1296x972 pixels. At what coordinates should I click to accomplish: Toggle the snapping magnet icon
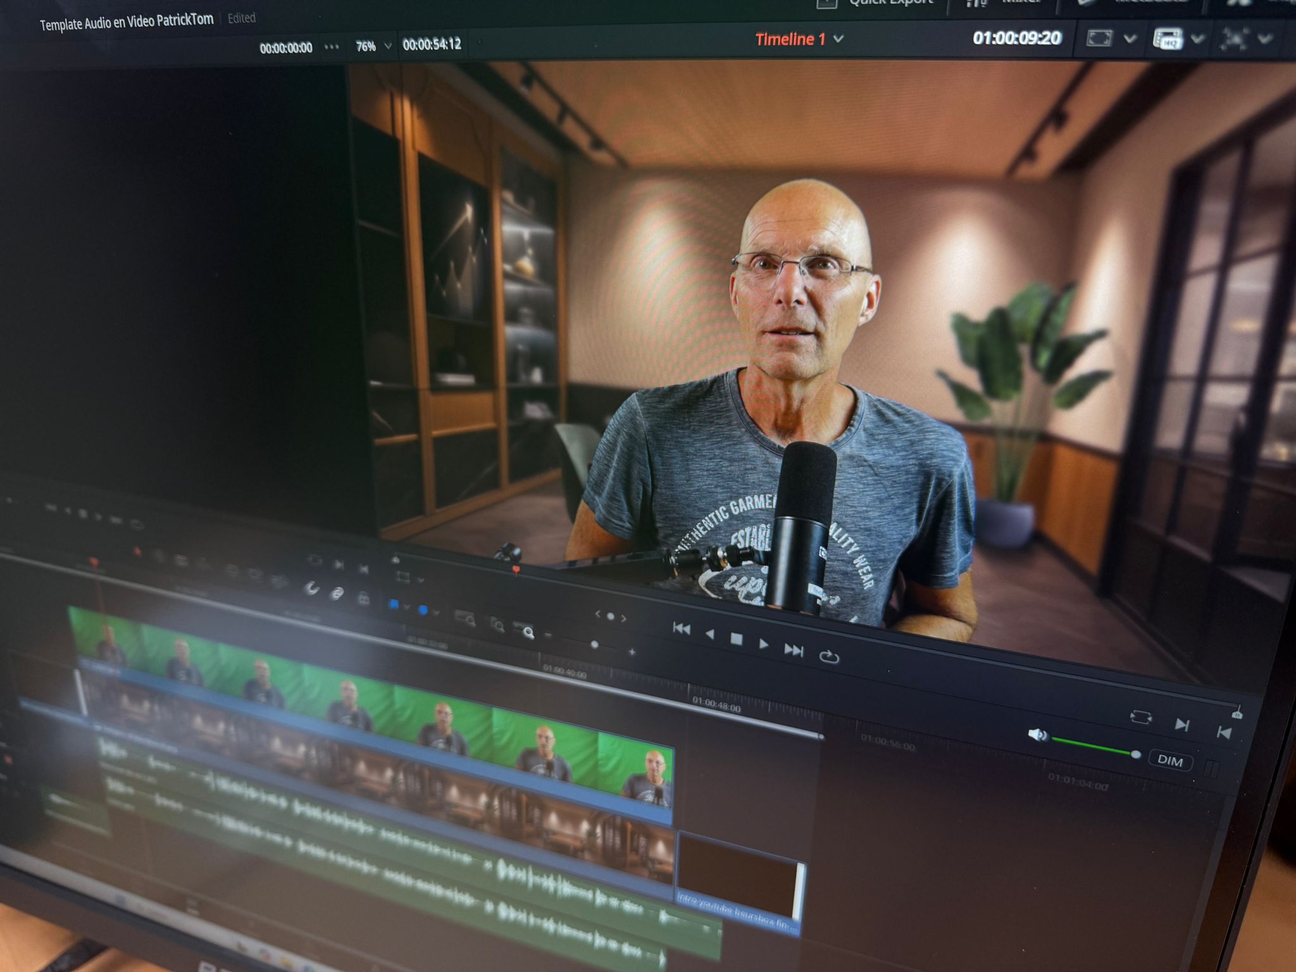click(x=311, y=589)
